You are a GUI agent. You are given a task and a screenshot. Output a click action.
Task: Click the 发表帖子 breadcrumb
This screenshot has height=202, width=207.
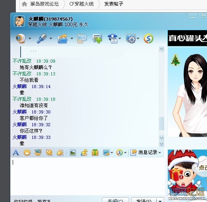(114, 4)
